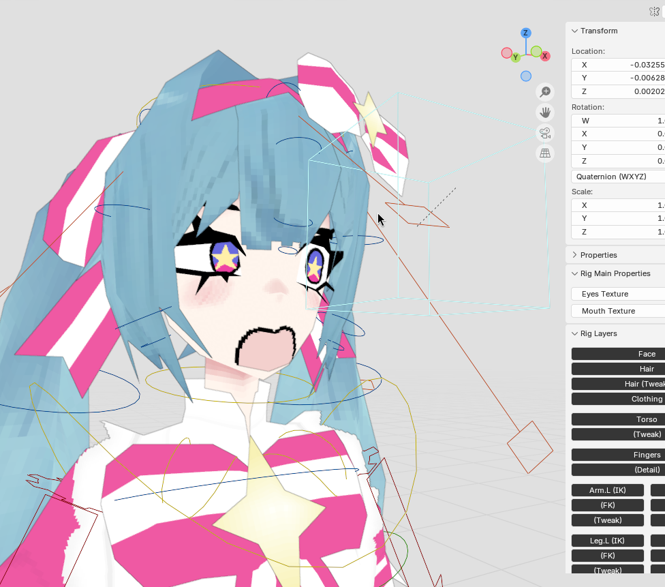
Task: Toggle the X-mirror butterfly icon
Action: click(654, 12)
